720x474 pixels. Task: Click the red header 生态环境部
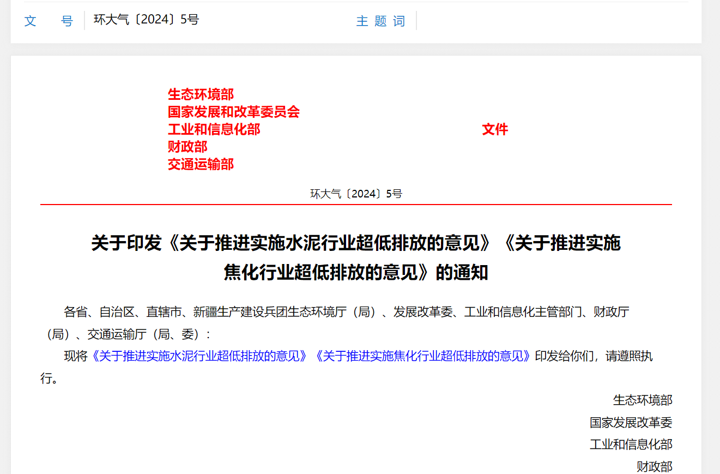pos(201,94)
